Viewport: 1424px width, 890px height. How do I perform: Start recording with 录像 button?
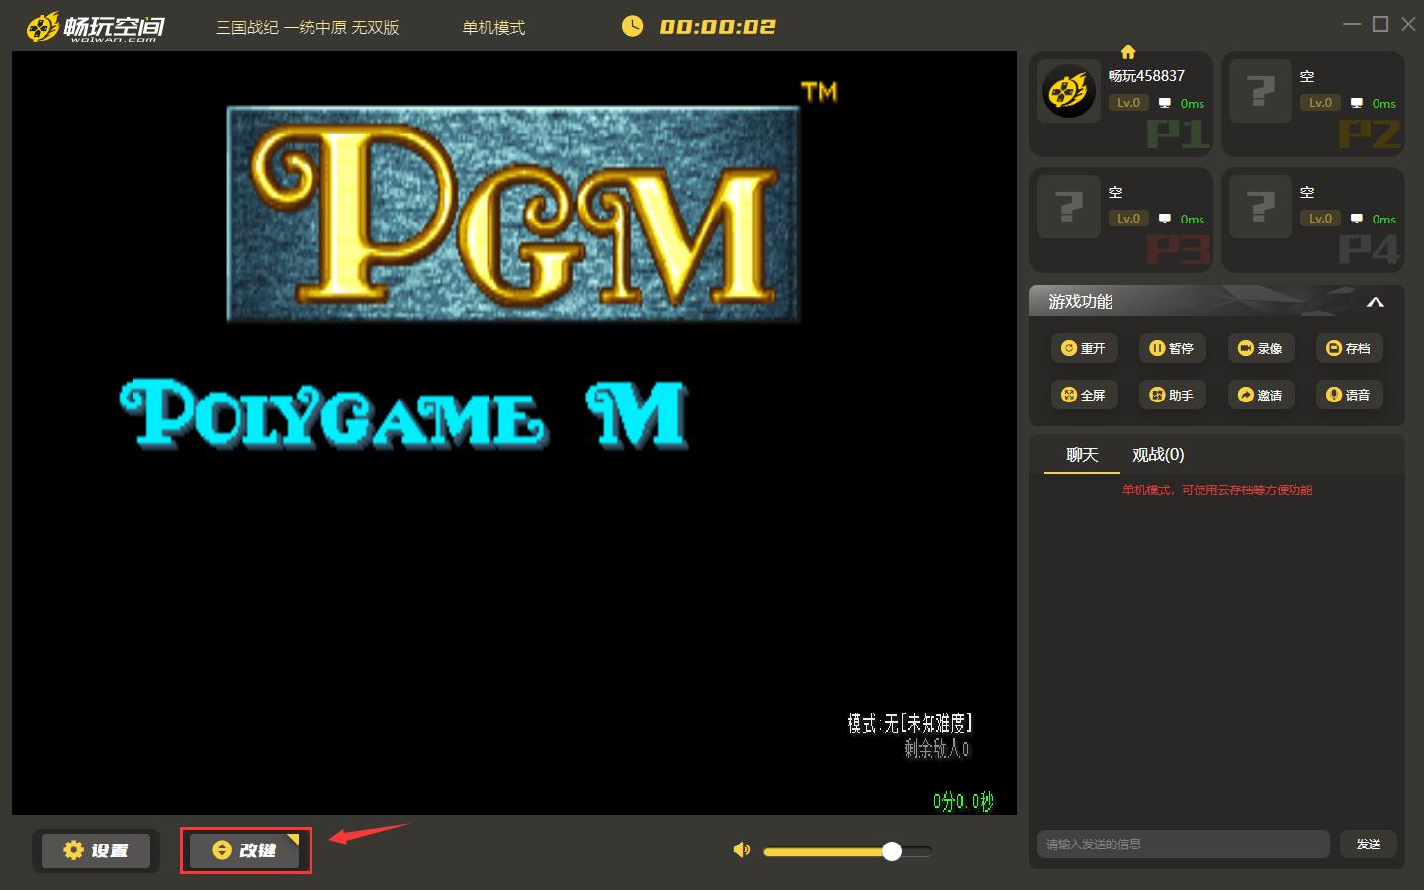(x=1261, y=348)
